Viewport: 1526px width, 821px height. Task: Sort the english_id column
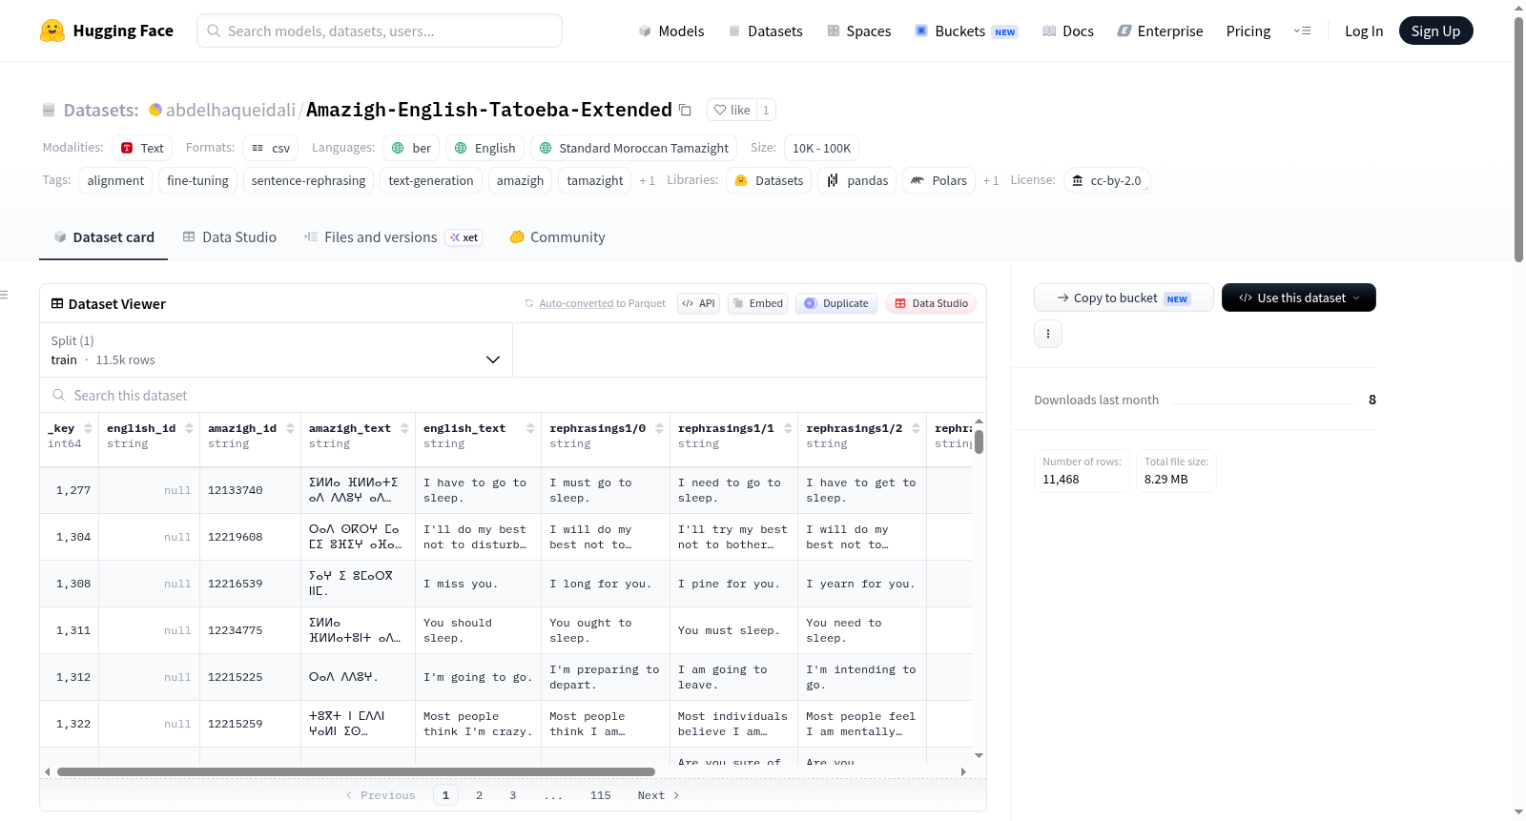point(189,428)
